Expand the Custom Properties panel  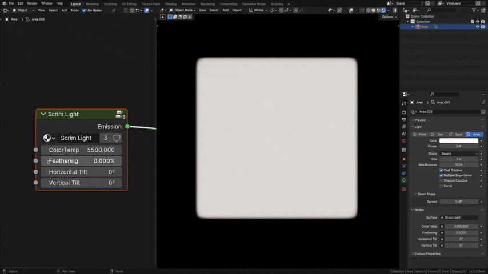pos(427,254)
